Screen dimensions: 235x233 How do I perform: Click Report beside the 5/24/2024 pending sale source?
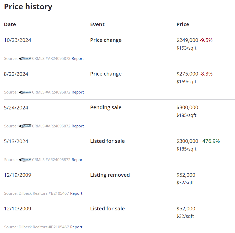[x=78, y=126]
